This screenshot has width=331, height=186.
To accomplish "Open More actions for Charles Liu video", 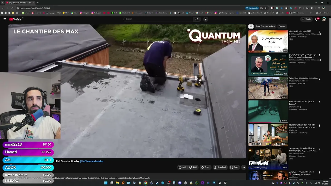I will 319,126.
